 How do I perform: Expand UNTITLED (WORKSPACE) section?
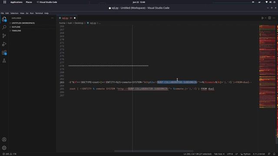23,23
